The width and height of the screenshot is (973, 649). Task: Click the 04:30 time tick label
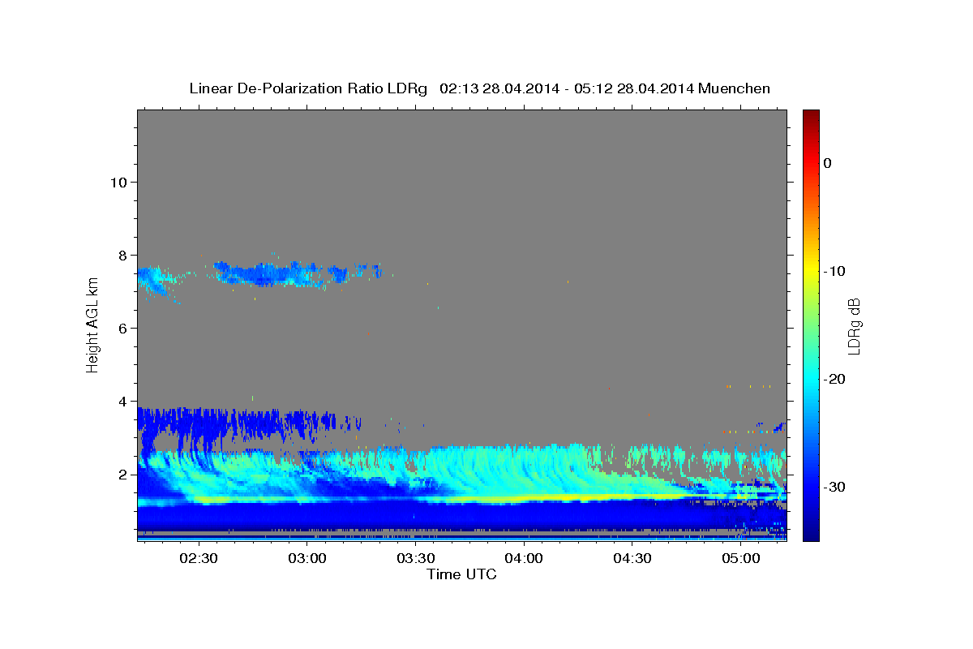(x=632, y=559)
